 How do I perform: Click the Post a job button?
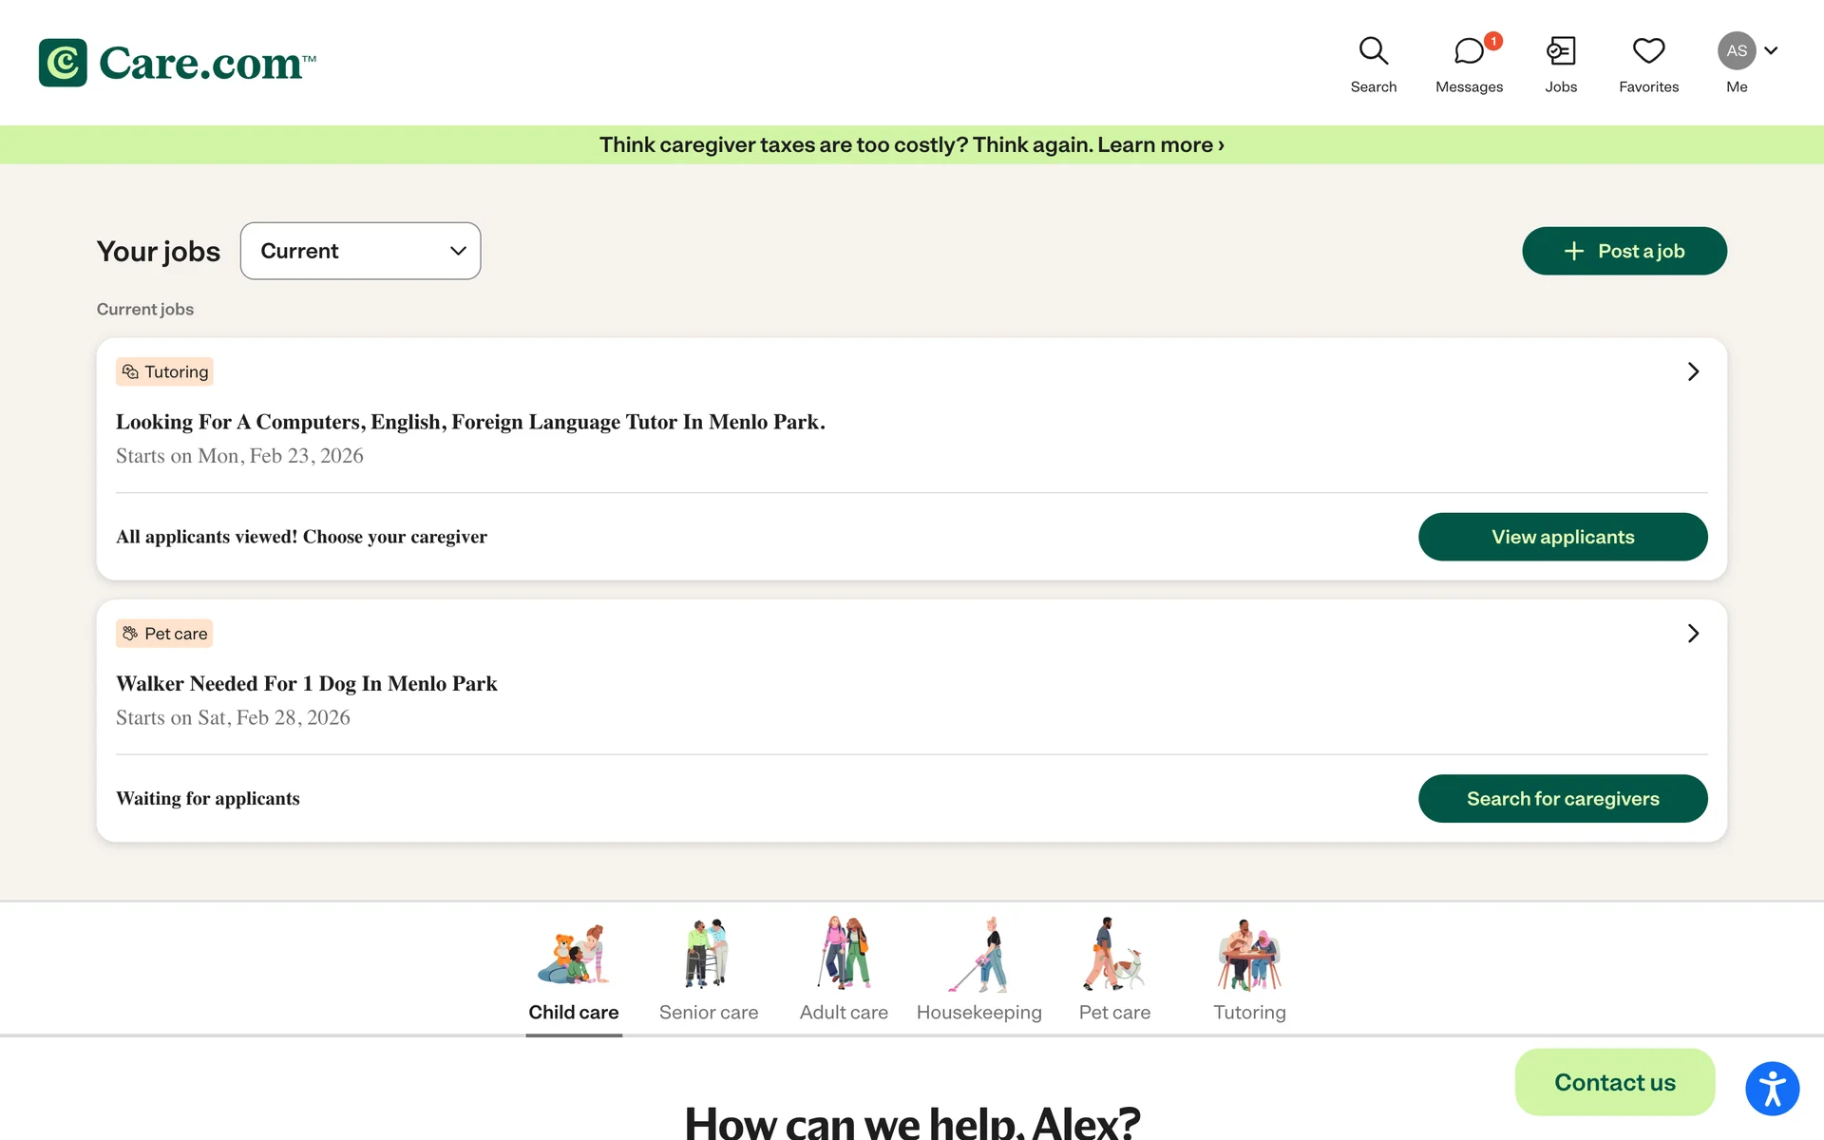(x=1624, y=251)
